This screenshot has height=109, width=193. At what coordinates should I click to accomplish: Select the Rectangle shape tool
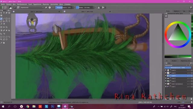pyautogui.click(x=7, y=19)
